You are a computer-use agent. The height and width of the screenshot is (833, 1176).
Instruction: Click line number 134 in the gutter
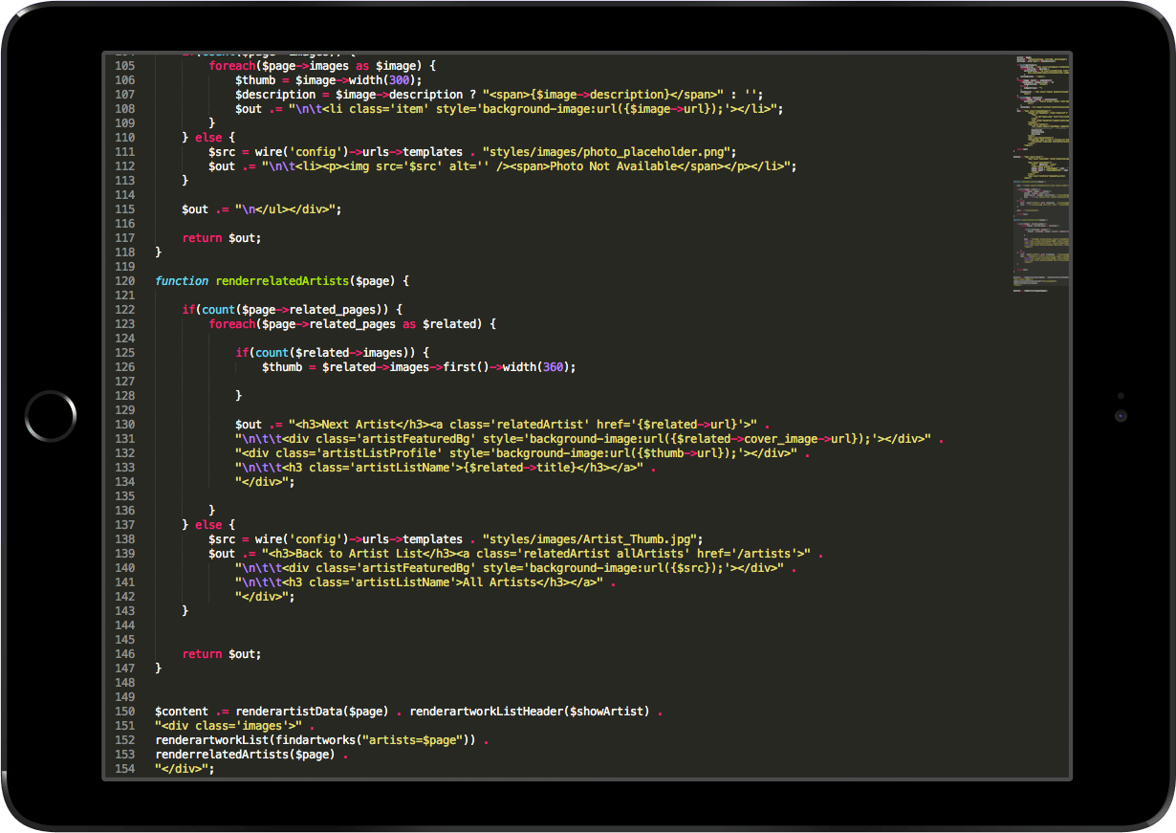pos(124,482)
